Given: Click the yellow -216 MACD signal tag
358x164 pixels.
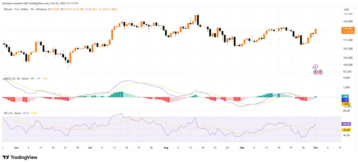Looking at the screenshot, I should (345, 104).
